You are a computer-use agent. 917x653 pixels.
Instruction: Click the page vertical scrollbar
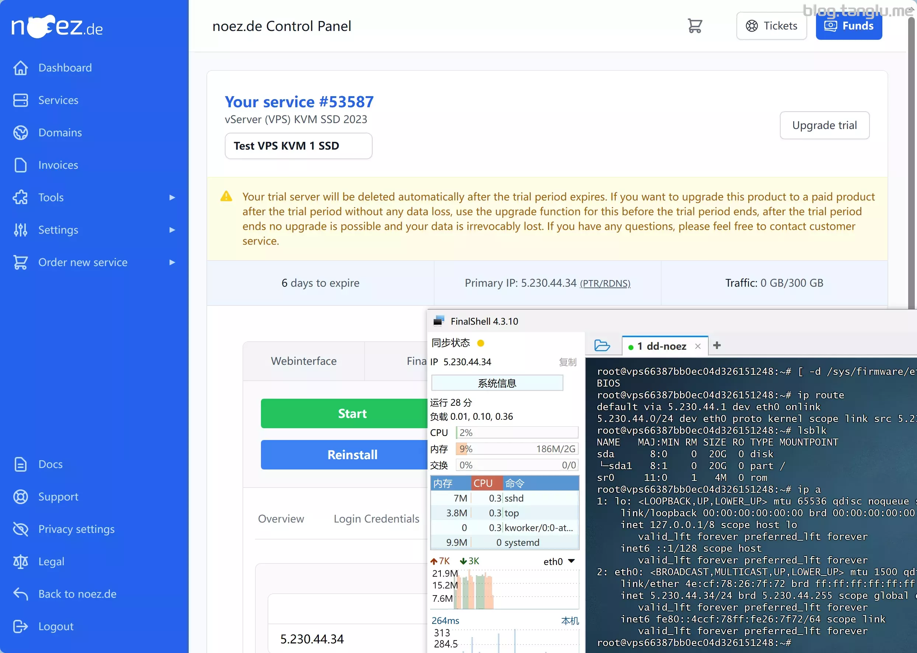(912, 161)
